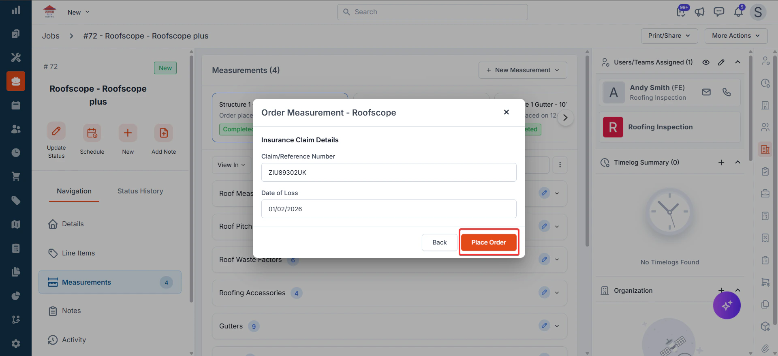Collapse the Timelog Summary section
The height and width of the screenshot is (356, 778).
pos(737,162)
